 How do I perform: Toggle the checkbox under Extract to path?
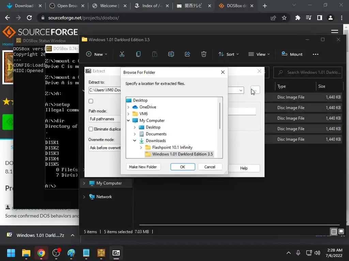[91, 101]
